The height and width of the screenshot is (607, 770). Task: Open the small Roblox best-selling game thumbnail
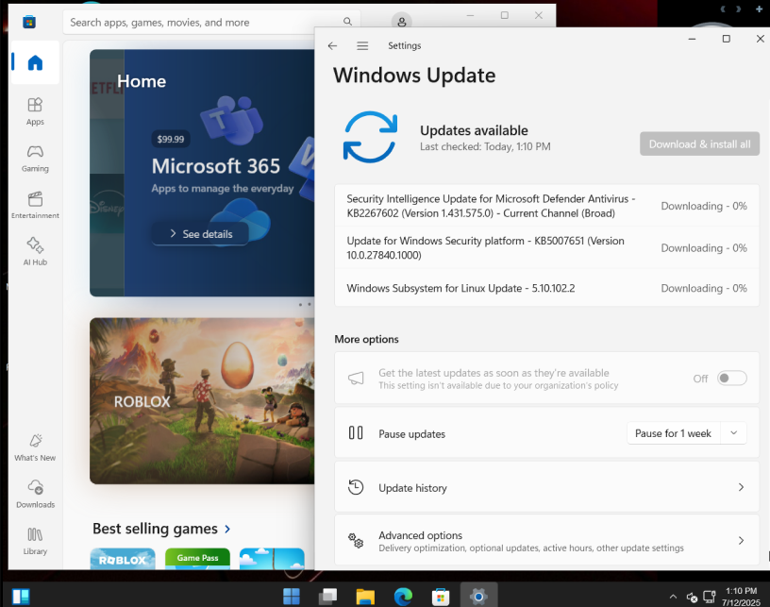click(123, 558)
